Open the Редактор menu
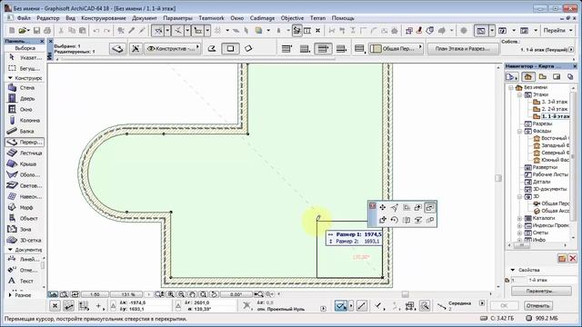 [48, 18]
